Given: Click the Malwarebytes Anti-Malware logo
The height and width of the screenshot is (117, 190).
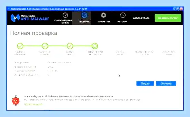Looking at the screenshot, I should (x=30, y=18).
